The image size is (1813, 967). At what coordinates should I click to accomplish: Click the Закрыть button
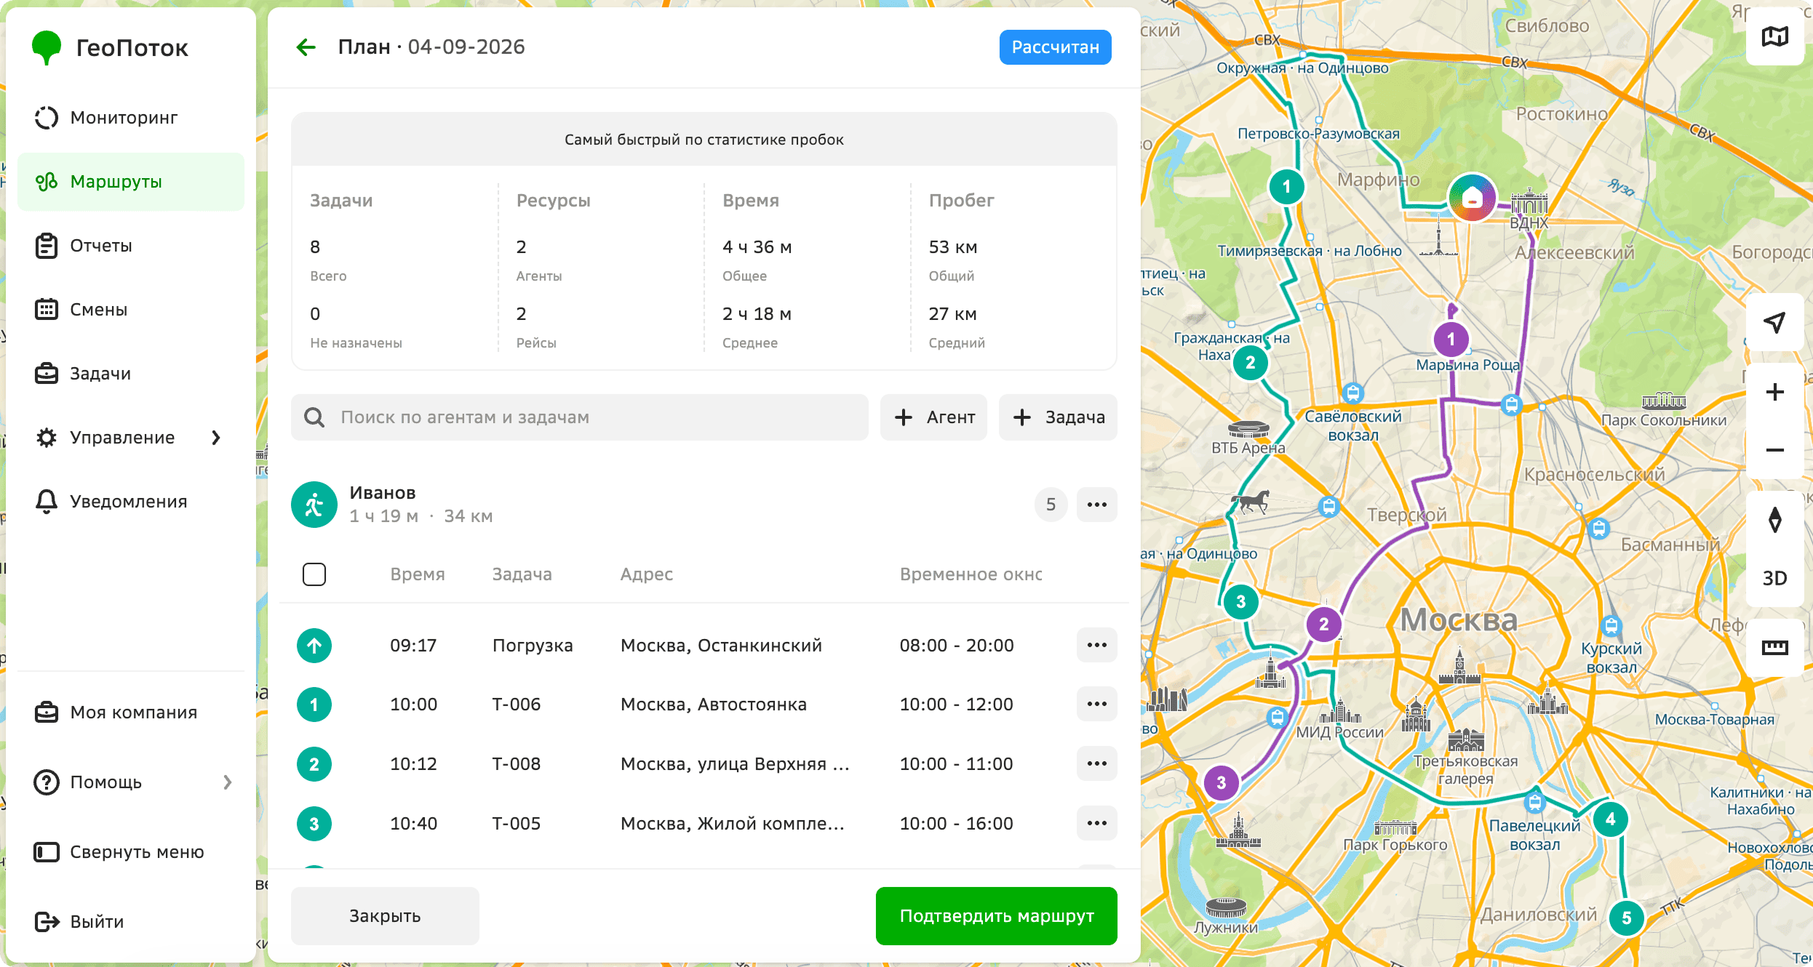(385, 916)
